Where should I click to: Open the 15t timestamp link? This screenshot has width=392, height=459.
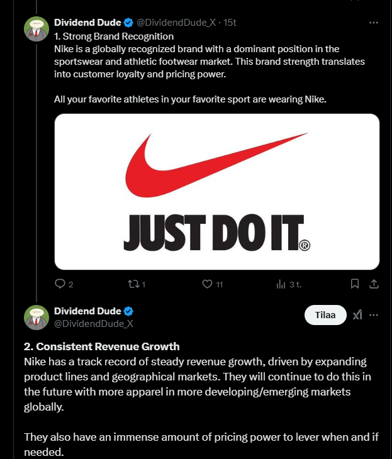click(230, 23)
